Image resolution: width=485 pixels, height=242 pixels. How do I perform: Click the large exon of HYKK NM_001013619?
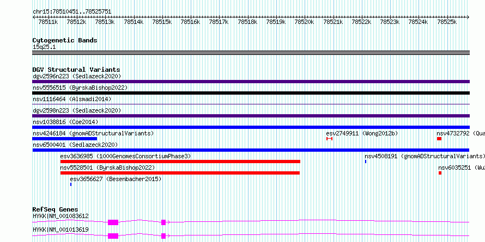tap(113, 236)
